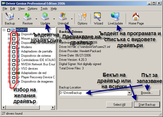Click the VSO devices icon

18,69
